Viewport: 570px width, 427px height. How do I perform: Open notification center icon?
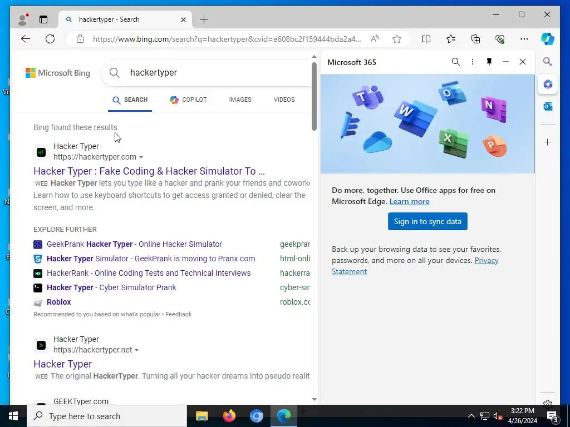(x=553, y=416)
